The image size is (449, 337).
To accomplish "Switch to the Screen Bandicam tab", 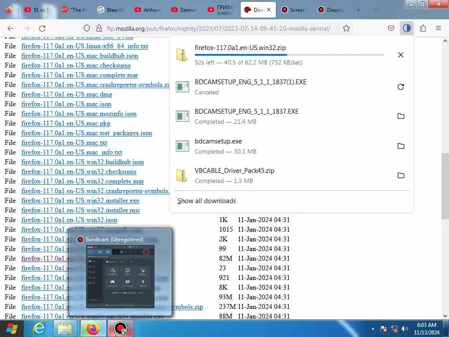I will [x=294, y=10].
